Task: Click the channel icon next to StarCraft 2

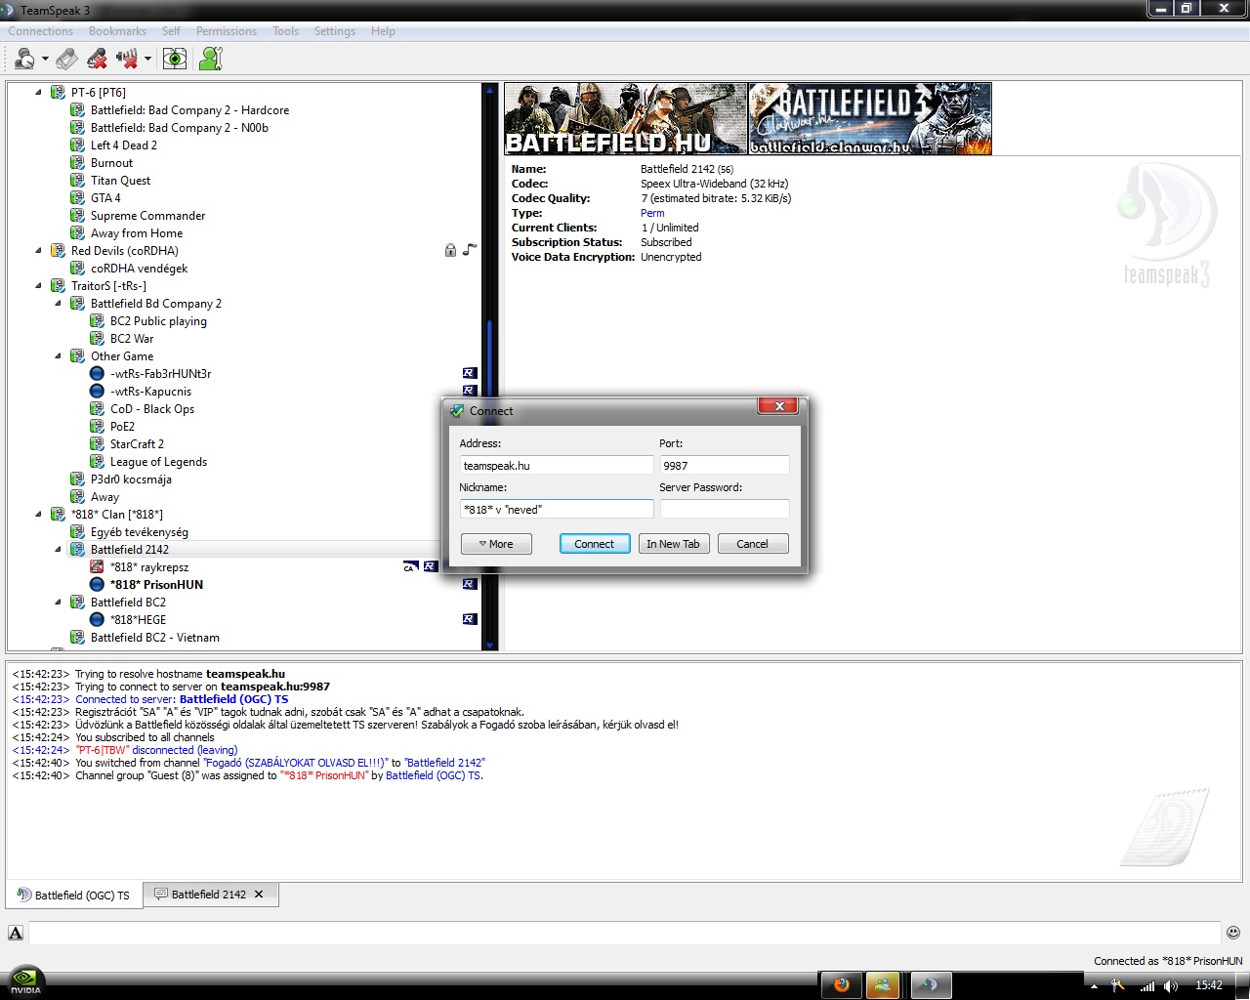Action: click(97, 444)
